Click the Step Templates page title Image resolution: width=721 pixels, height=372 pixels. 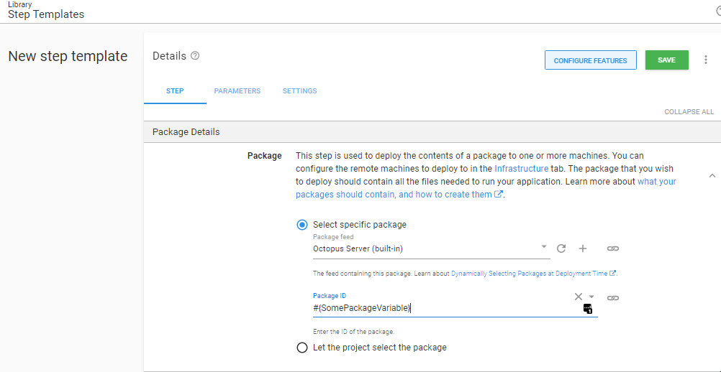point(46,14)
